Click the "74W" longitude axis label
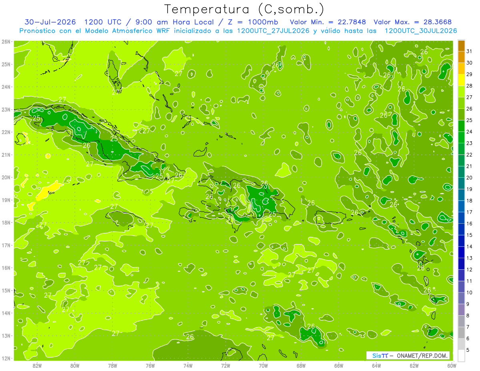Image resolution: width=480 pixels, height=371 pixels. click(x=188, y=365)
